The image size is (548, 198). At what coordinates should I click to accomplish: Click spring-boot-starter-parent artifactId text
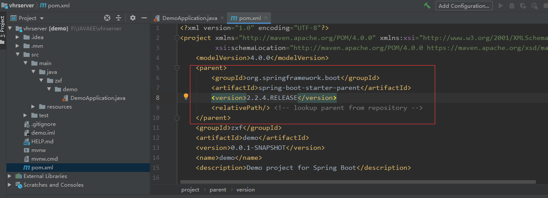(x=309, y=88)
